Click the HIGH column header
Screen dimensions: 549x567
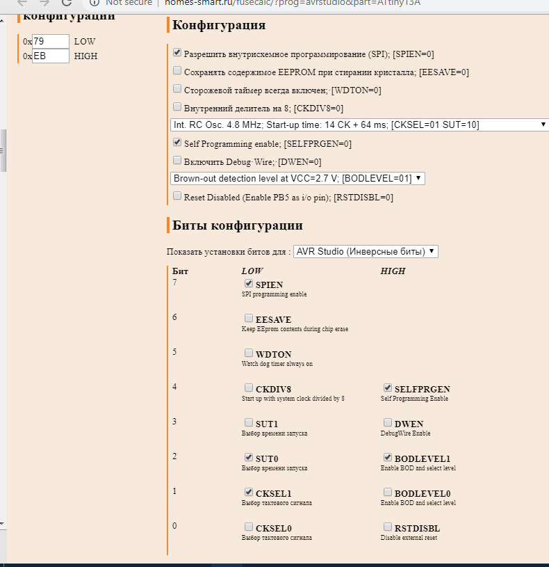(393, 271)
